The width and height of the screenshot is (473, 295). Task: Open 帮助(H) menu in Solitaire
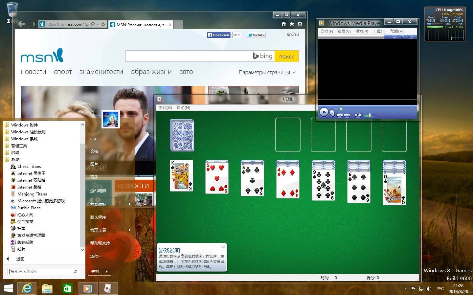click(x=183, y=108)
